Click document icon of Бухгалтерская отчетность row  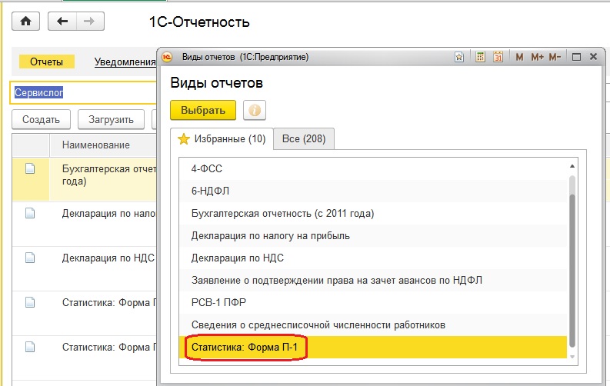click(x=30, y=168)
